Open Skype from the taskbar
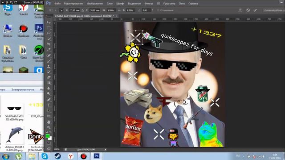285x160 pixels. 45,156
